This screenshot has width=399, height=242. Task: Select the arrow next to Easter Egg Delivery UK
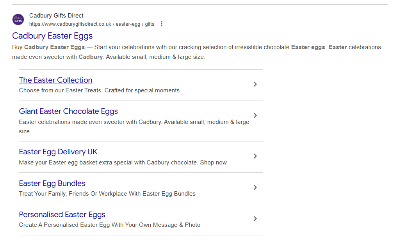click(x=255, y=156)
